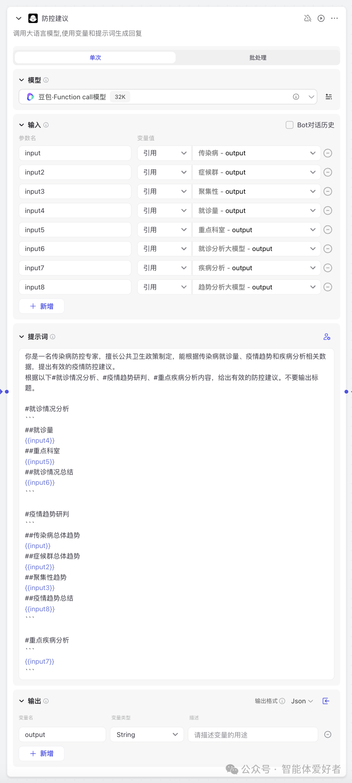
Task: Remove the input8 row
Action: (x=328, y=287)
